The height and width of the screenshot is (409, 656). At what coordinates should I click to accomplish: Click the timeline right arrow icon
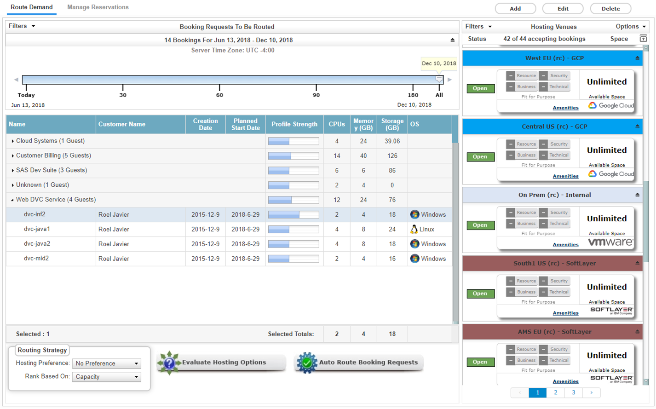click(449, 80)
